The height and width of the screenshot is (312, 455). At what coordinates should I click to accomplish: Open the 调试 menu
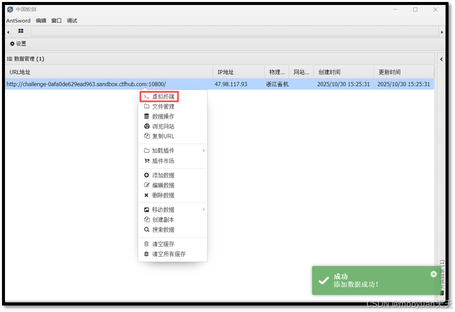coord(72,20)
